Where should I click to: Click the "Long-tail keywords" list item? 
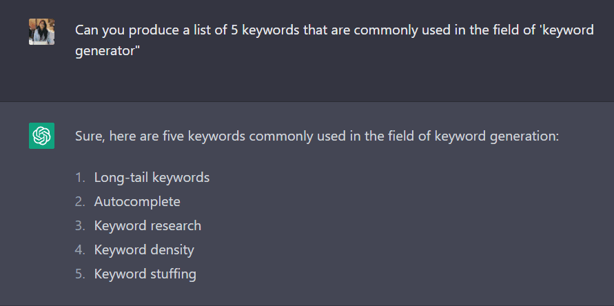pos(152,177)
